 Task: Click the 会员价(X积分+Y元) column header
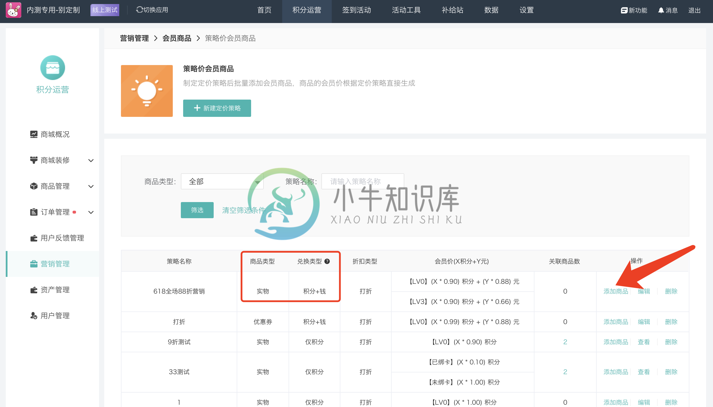pos(462,261)
